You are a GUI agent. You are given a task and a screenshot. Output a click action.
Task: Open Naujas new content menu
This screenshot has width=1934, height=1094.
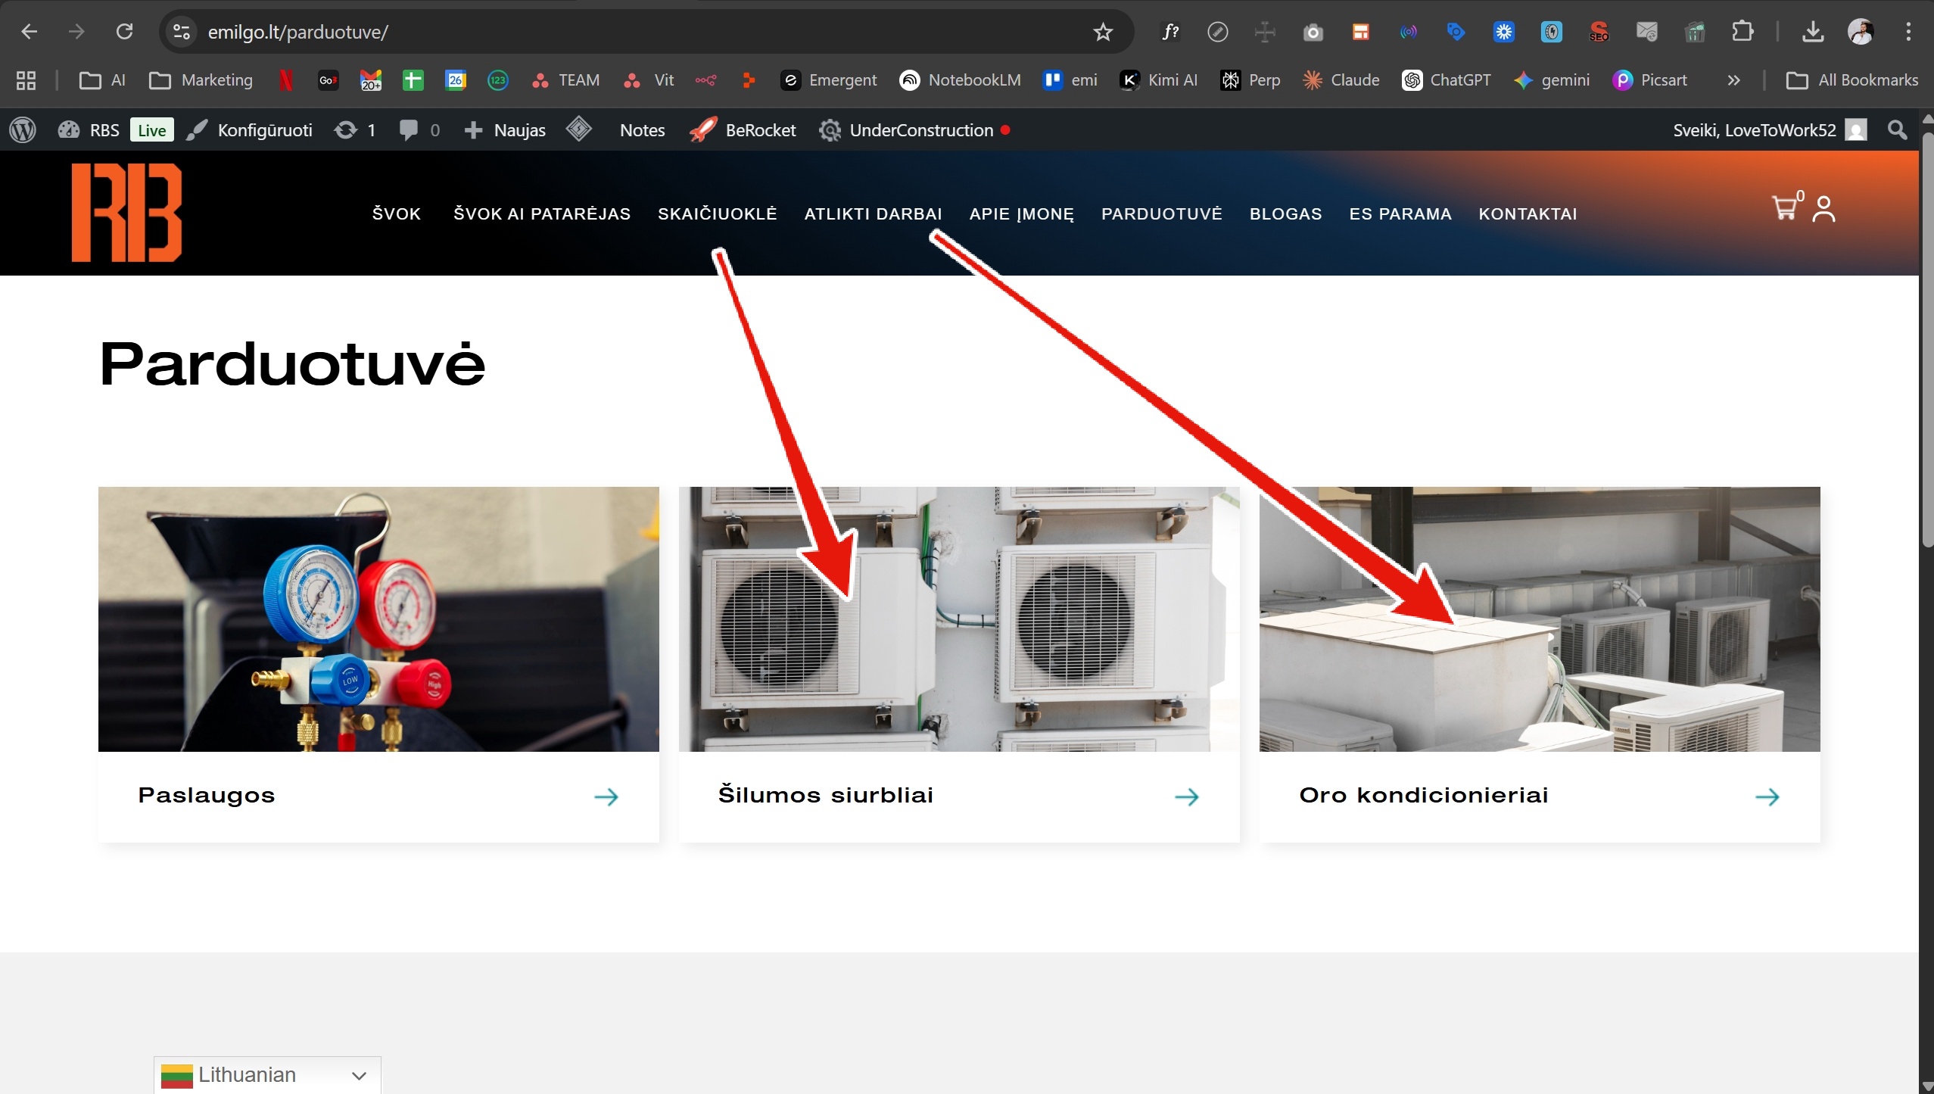tap(506, 130)
